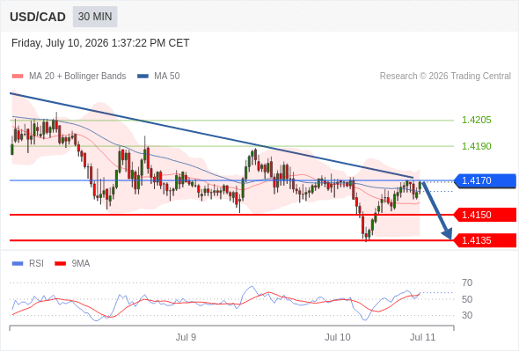
Task: Click the RSI legend blue swatch
Action: click(18, 264)
